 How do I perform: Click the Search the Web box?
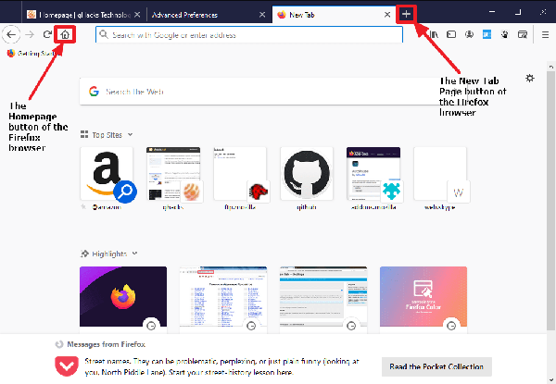pyautogui.click(x=273, y=92)
